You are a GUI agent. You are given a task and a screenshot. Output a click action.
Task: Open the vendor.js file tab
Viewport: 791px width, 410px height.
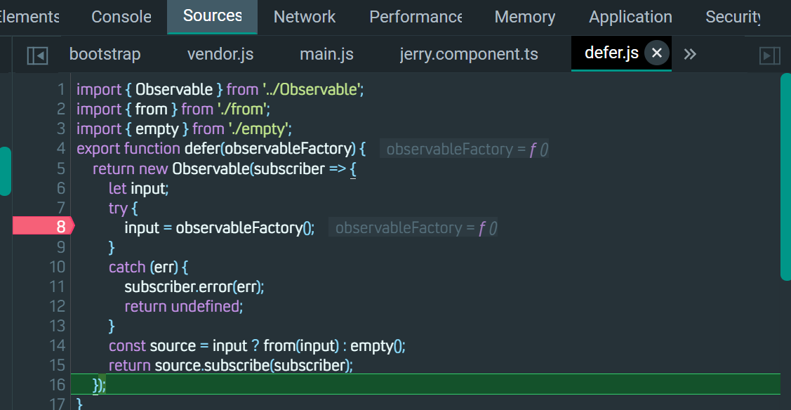tap(220, 54)
